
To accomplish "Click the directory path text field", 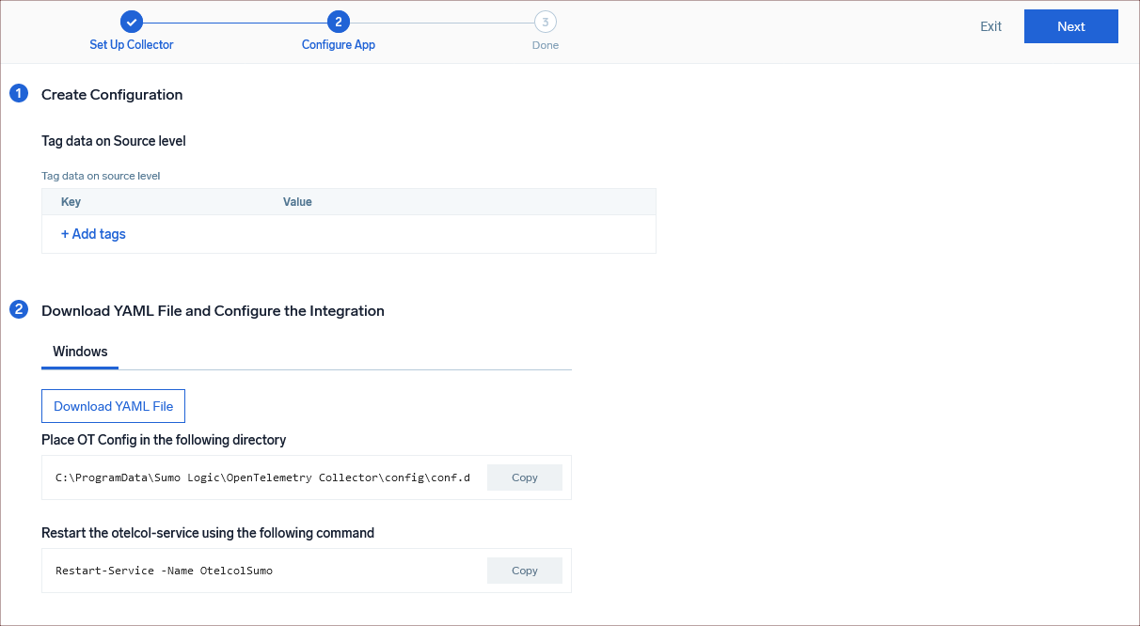I will [261, 477].
